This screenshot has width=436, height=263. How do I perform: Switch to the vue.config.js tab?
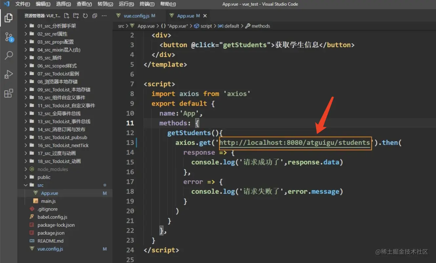[x=136, y=16]
